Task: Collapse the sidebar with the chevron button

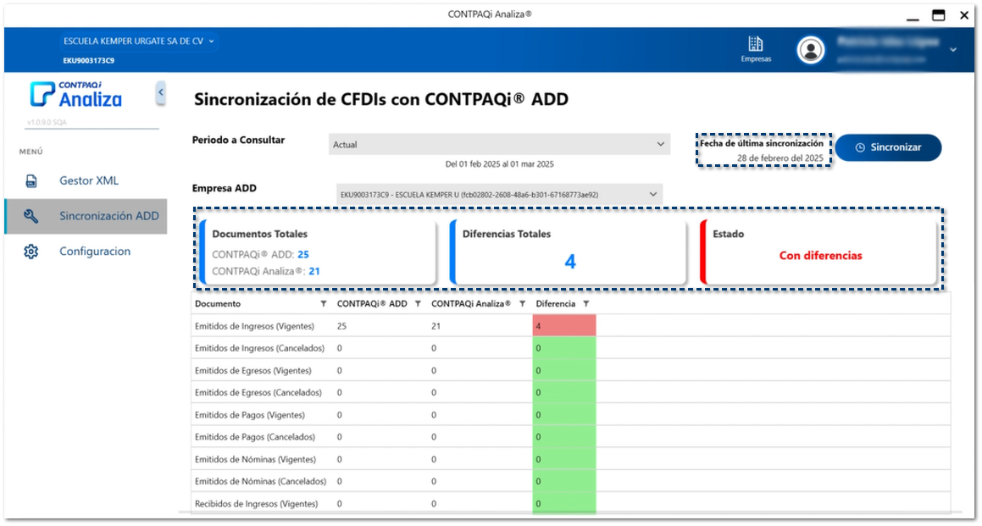Action: pyautogui.click(x=161, y=92)
